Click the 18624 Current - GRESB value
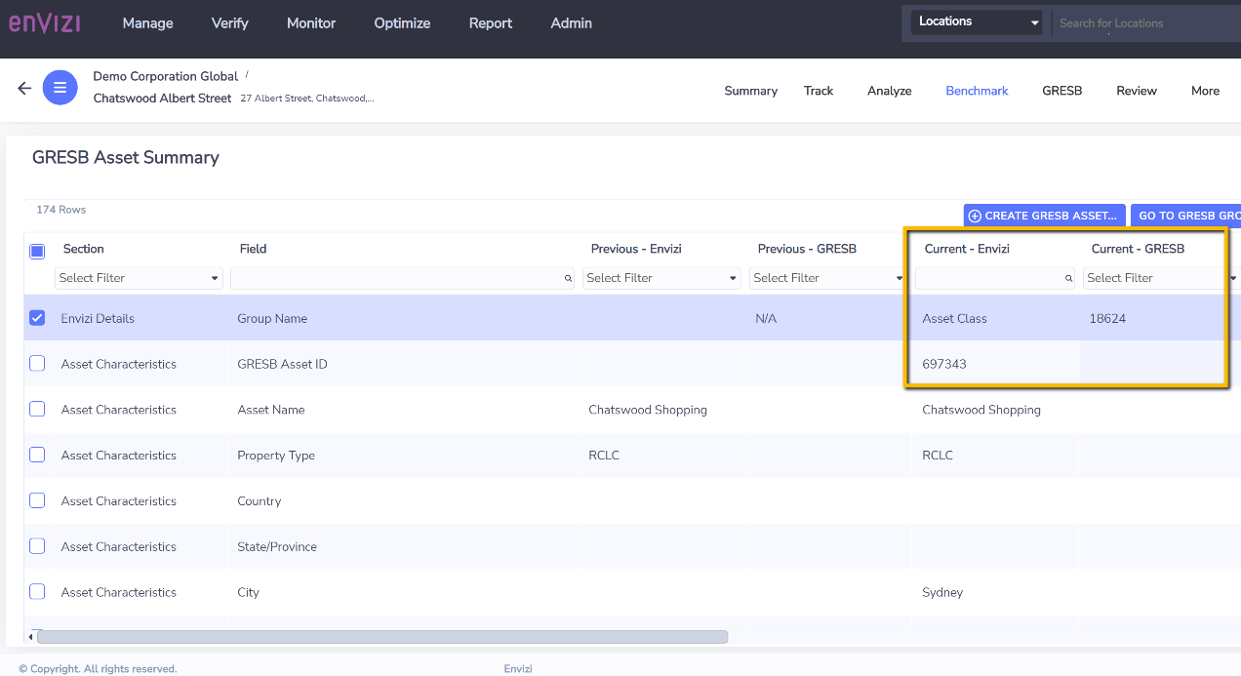The image size is (1241, 676). pyautogui.click(x=1107, y=318)
